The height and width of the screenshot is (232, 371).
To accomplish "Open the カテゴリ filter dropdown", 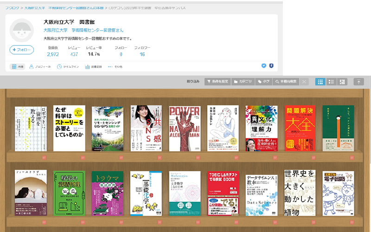I will 243,82.
